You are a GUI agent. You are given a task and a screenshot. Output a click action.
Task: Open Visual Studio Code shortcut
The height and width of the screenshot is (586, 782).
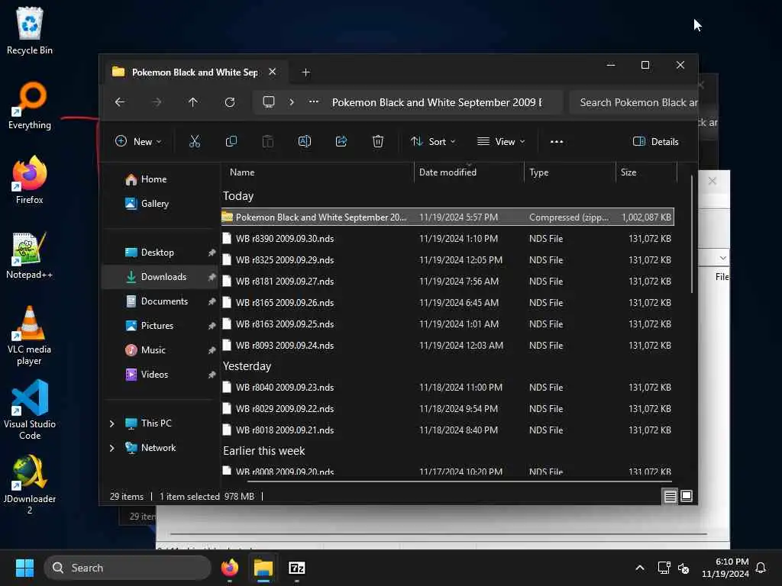(x=30, y=410)
